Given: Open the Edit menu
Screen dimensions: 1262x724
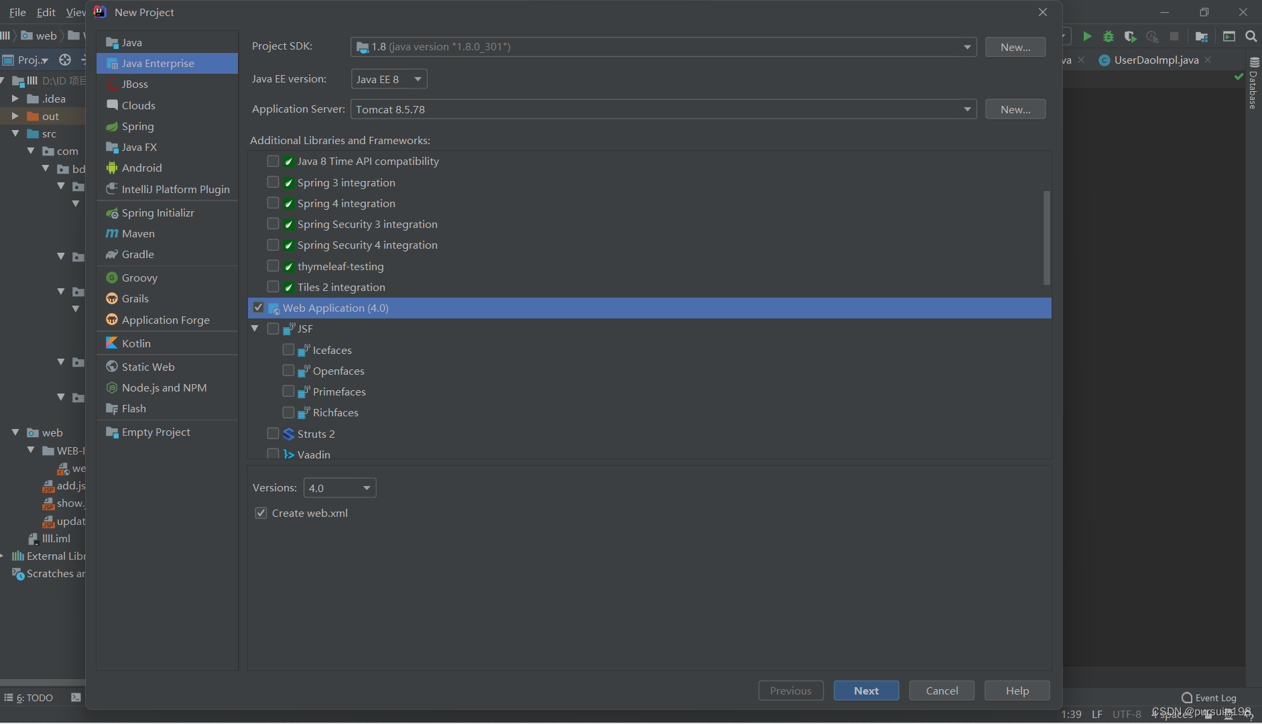Looking at the screenshot, I should pyautogui.click(x=46, y=12).
